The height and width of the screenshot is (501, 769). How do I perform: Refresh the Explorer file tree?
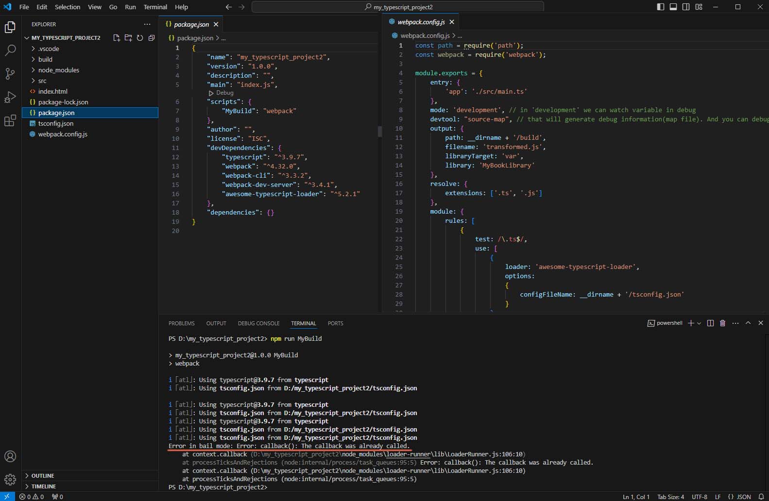140,38
